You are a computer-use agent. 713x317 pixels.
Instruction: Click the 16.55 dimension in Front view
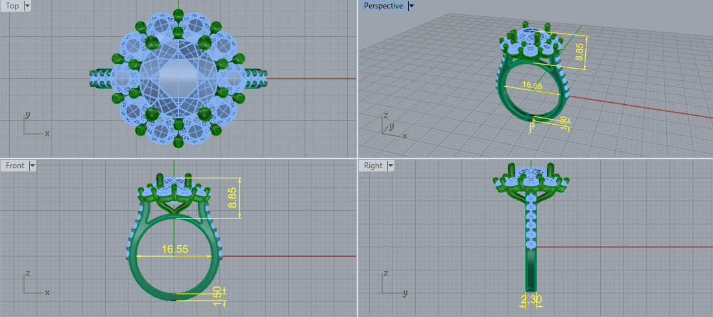click(x=175, y=248)
